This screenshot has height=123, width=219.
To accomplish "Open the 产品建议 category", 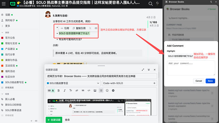I will tap(10, 49).
